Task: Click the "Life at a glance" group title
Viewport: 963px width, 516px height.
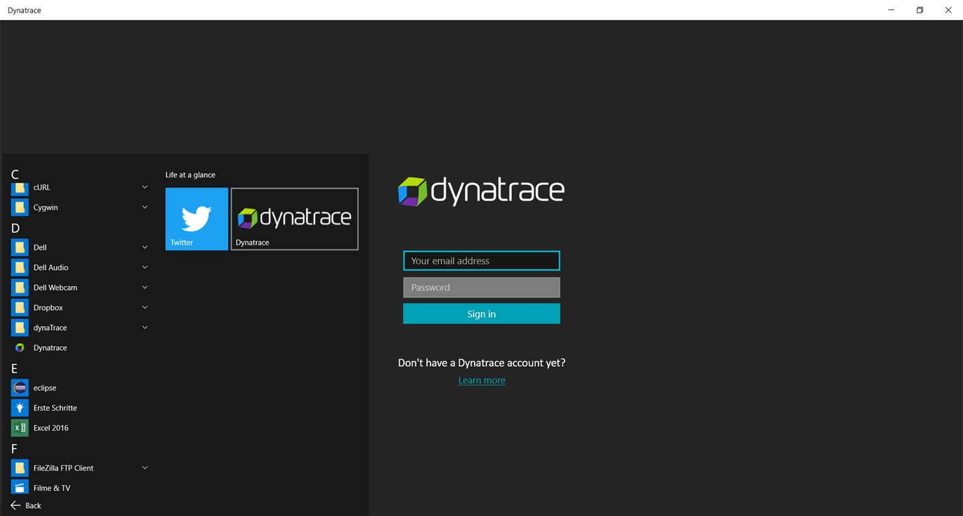Action: click(191, 174)
